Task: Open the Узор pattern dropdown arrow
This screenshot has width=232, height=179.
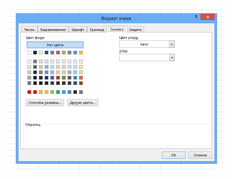Action: point(172,57)
